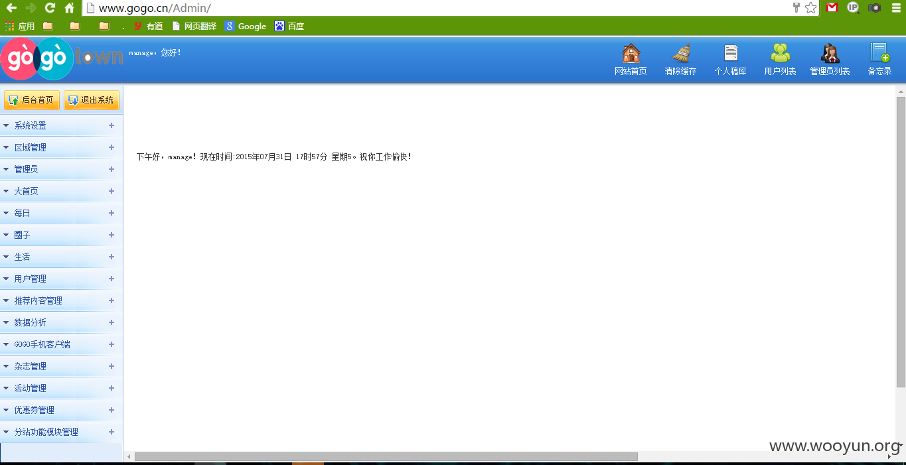This screenshot has height=465, width=906.
Task: Click the 'manage，您好！' greeting text
Action: click(155, 52)
